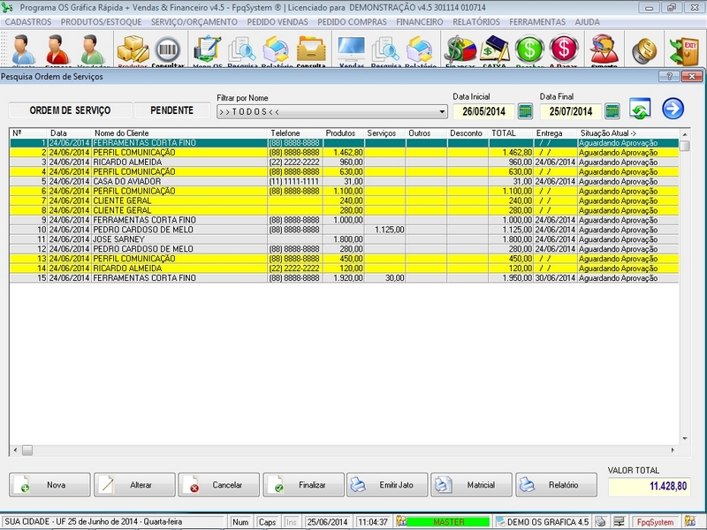
Task: Open the RELATÓRIOS menu
Action: (x=477, y=21)
